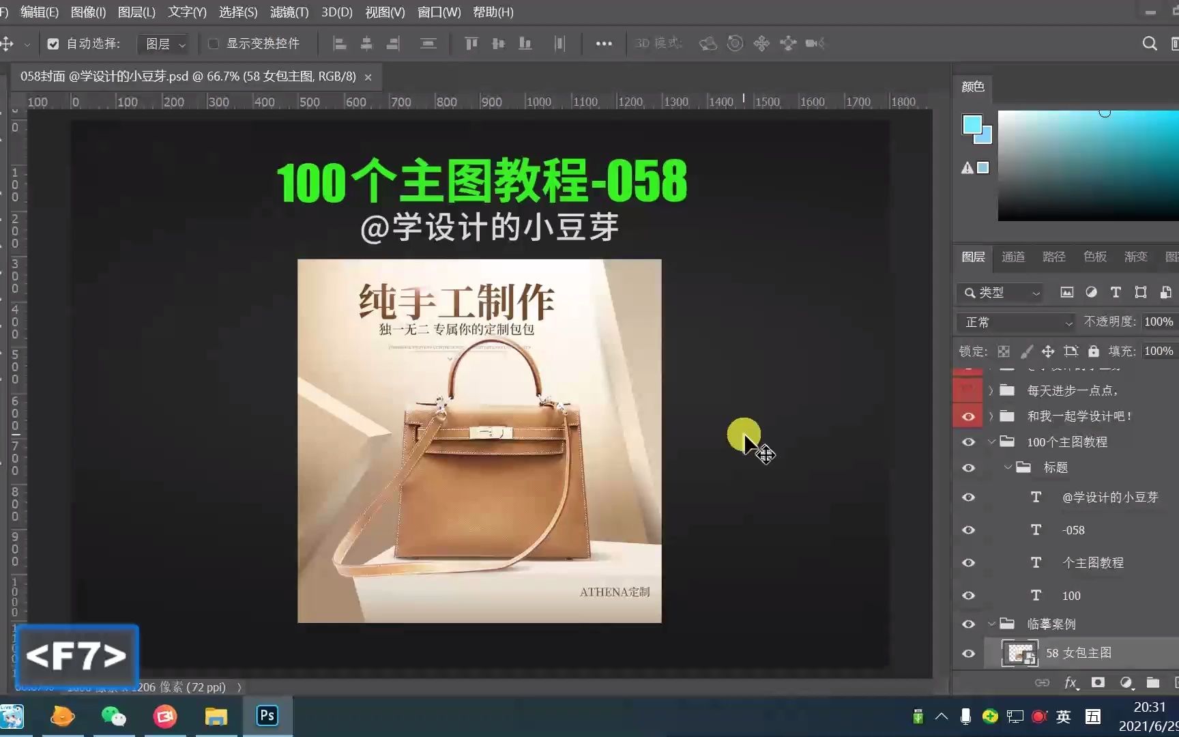Image resolution: width=1179 pixels, height=737 pixels.
Task: Open the tool preset picker arrow
Action: point(27,44)
